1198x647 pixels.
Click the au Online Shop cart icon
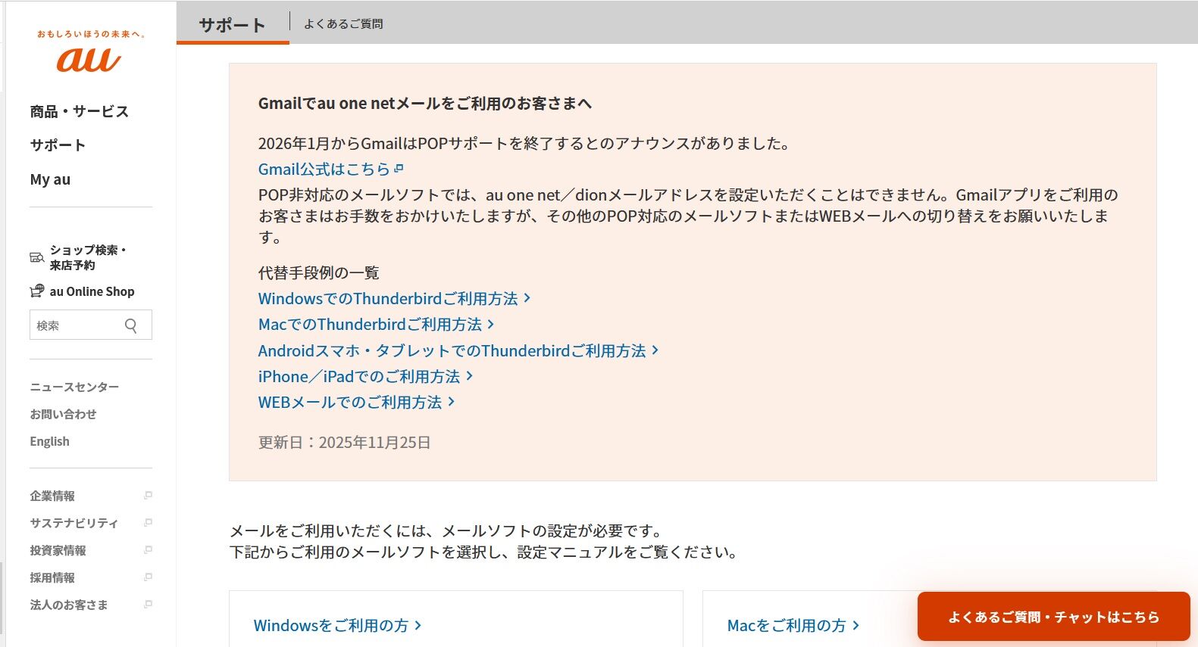tap(36, 291)
